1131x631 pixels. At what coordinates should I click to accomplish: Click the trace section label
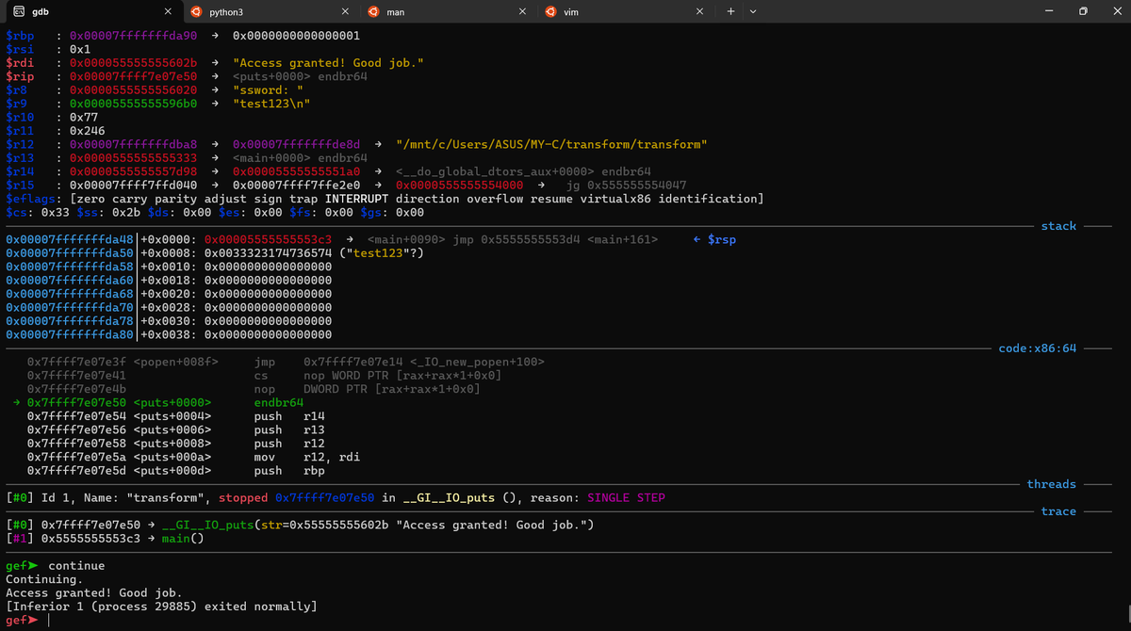coord(1058,511)
